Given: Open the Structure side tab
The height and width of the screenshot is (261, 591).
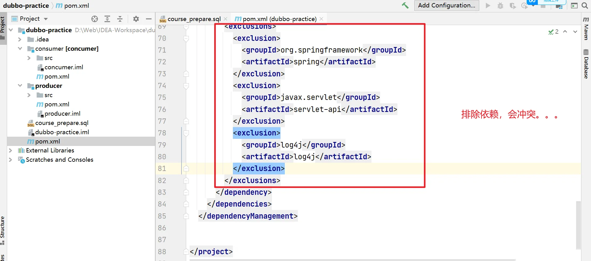Looking at the screenshot, I should [3, 230].
